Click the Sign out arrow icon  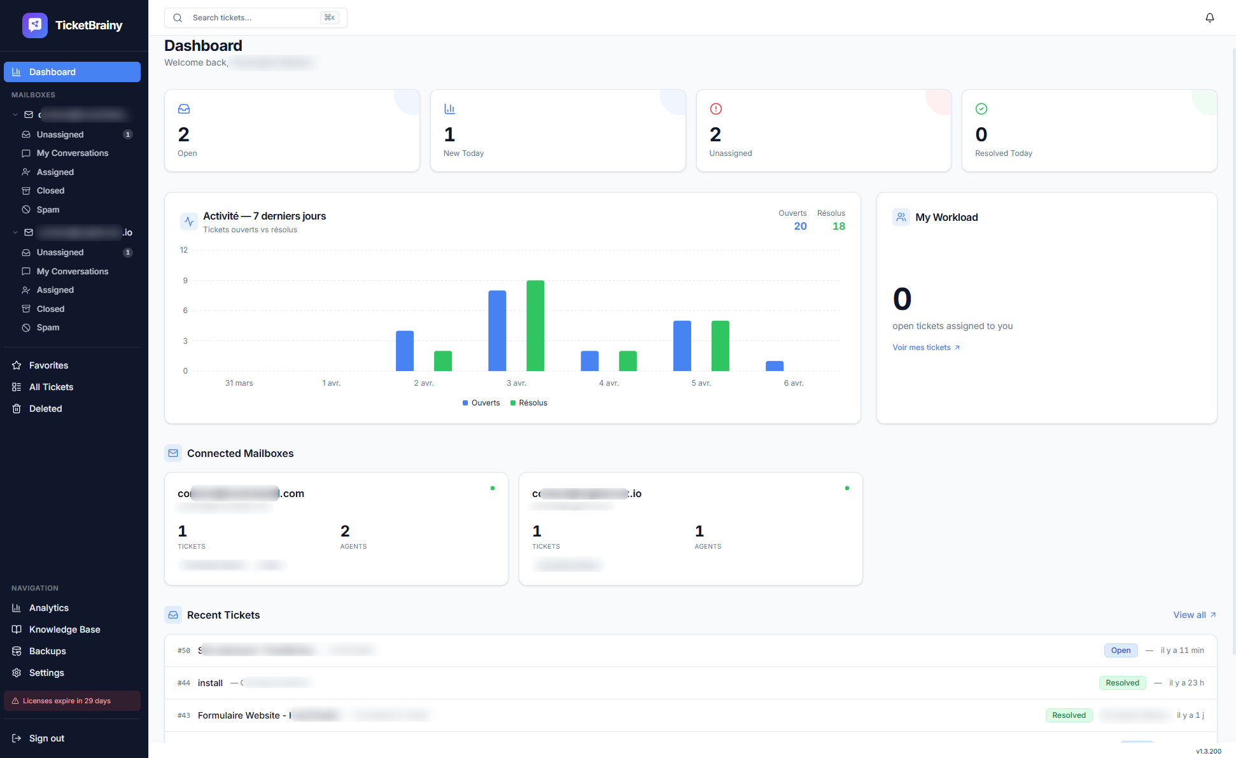(x=17, y=738)
